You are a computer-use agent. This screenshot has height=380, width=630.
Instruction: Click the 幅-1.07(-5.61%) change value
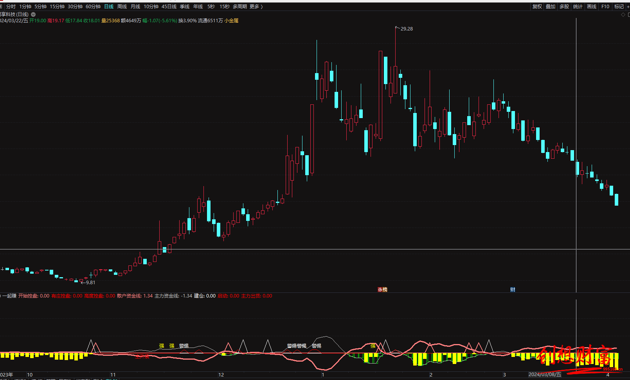[x=160, y=21]
